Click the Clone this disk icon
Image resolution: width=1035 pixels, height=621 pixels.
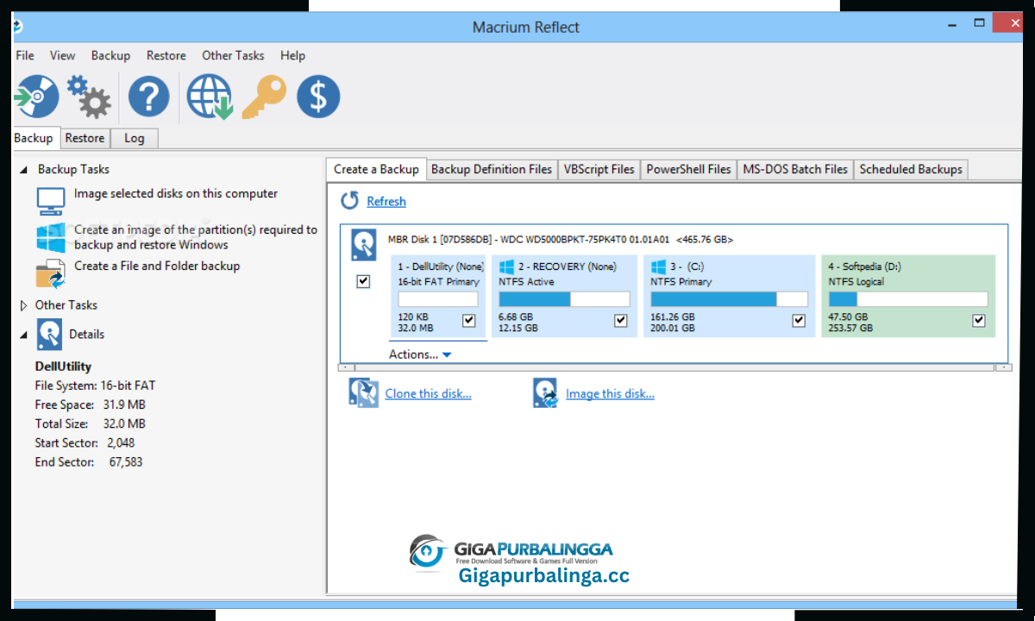(x=363, y=392)
